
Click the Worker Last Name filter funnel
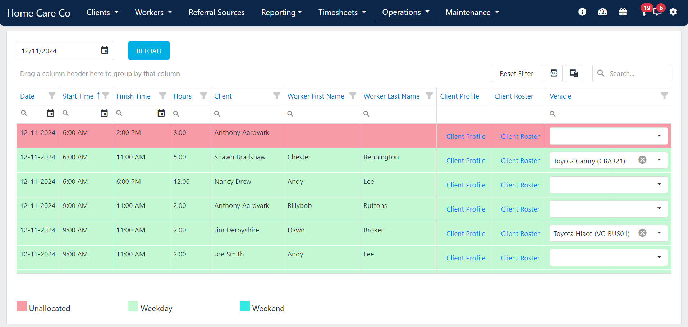click(429, 95)
